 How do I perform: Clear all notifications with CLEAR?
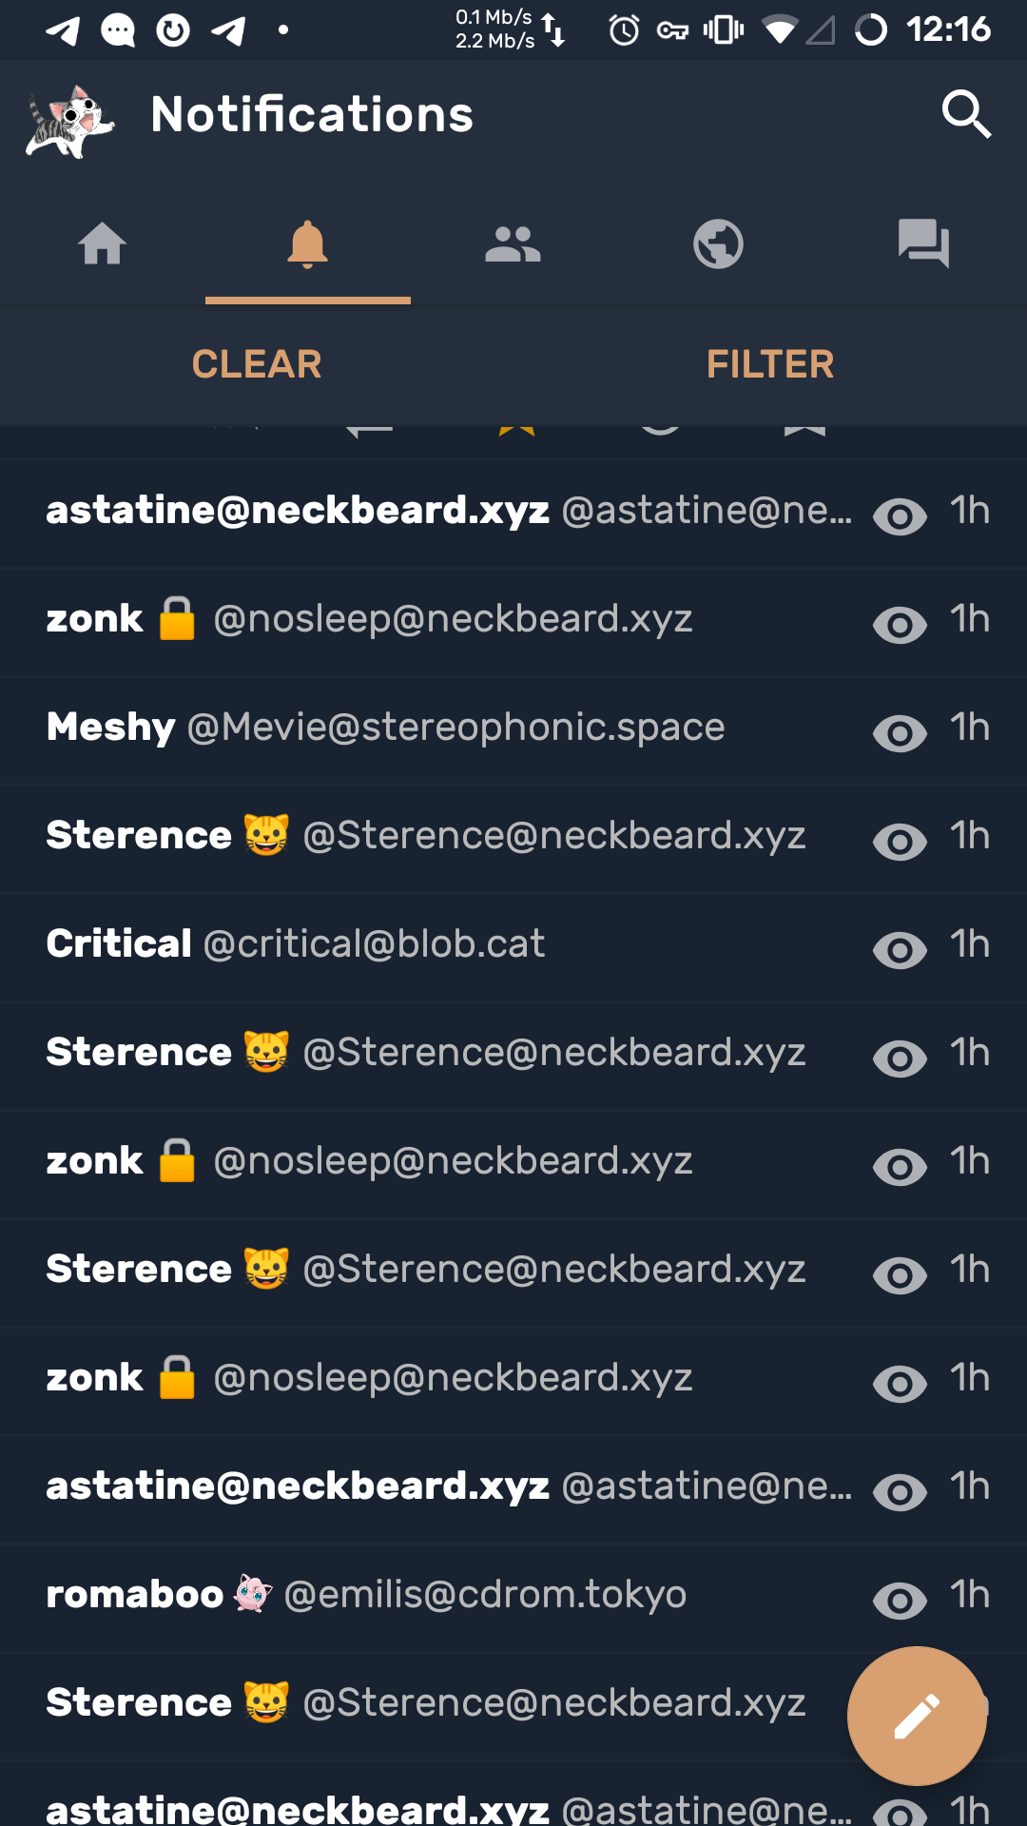[x=257, y=364]
